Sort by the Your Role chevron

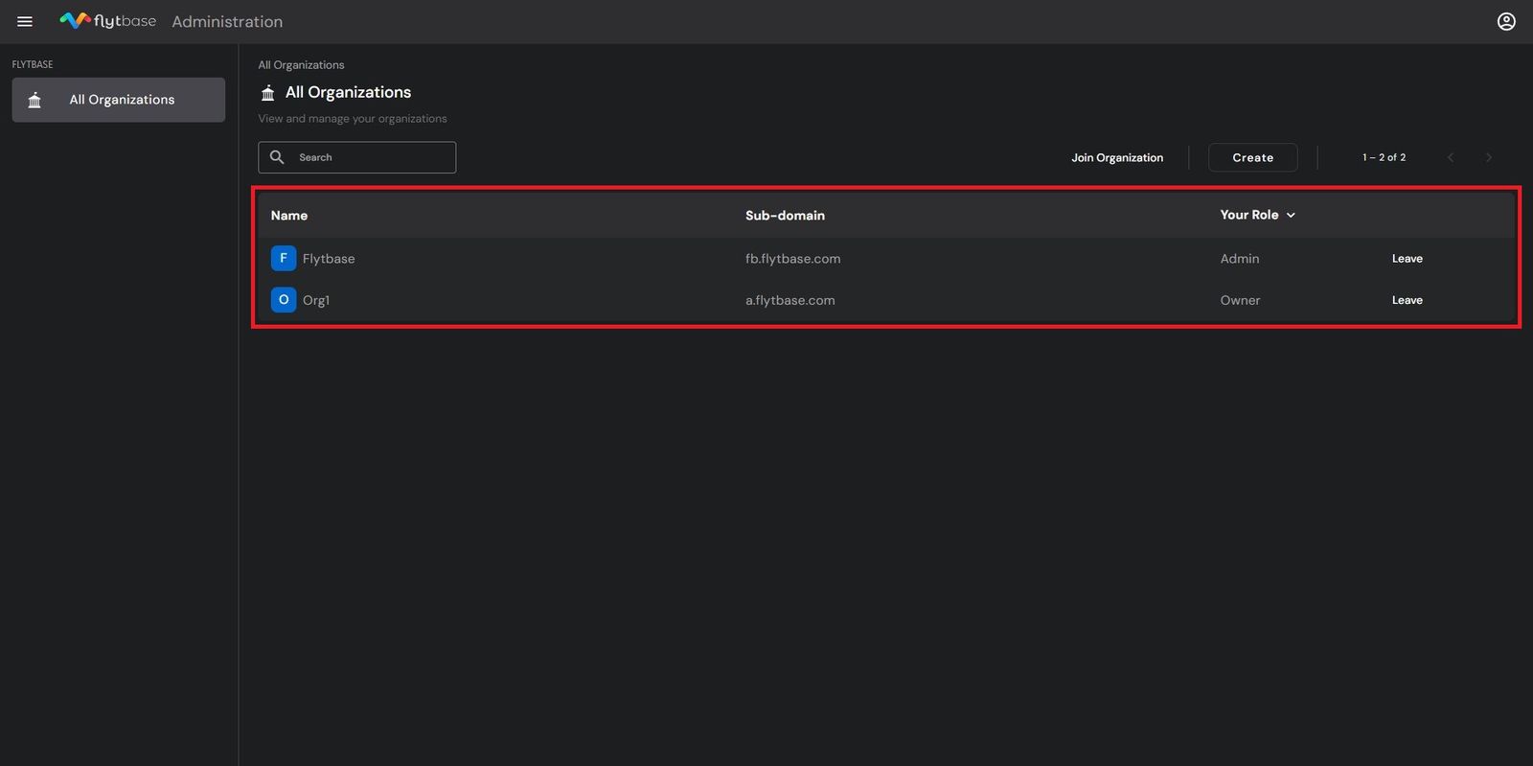tap(1291, 216)
